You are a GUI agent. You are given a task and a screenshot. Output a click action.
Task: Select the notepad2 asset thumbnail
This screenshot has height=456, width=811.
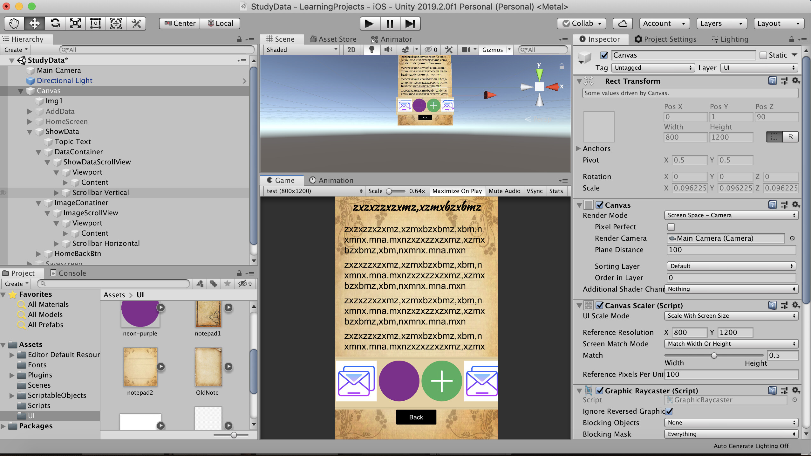pos(140,367)
